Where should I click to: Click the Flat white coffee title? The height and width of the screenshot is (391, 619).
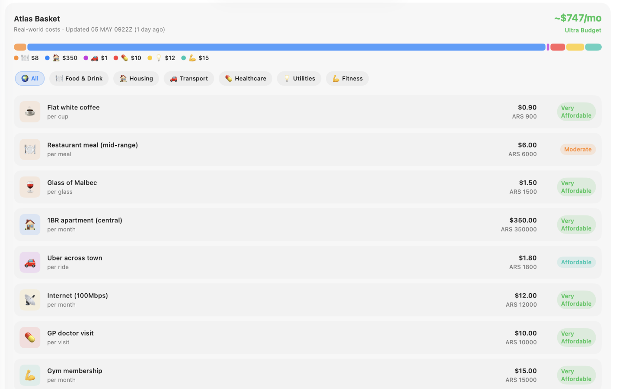pyautogui.click(x=73, y=107)
